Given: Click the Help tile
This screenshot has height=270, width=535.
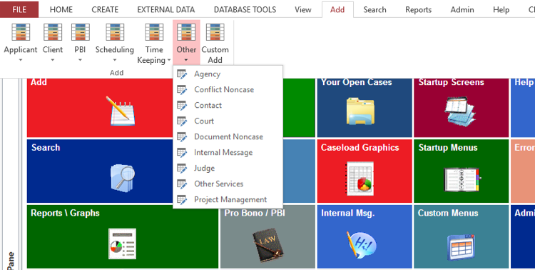Looking at the screenshot, I should click(x=523, y=108).
